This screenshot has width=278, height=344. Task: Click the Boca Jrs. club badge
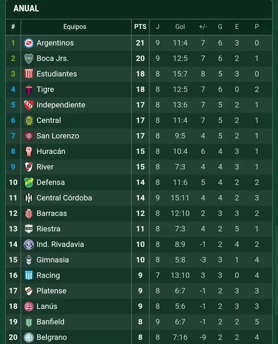click(29, 59)
